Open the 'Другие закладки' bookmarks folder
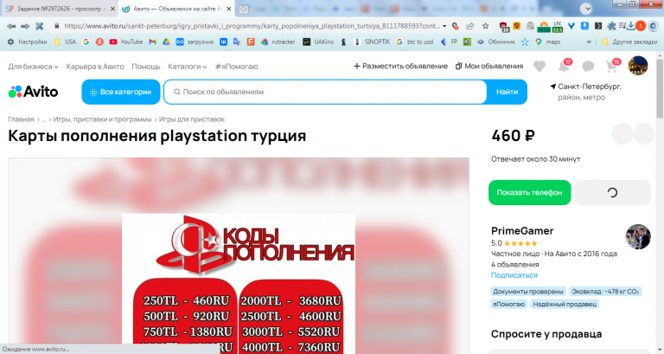Image resolution: width=664 pixels, height=354 pixels. (x=629, y=42)
